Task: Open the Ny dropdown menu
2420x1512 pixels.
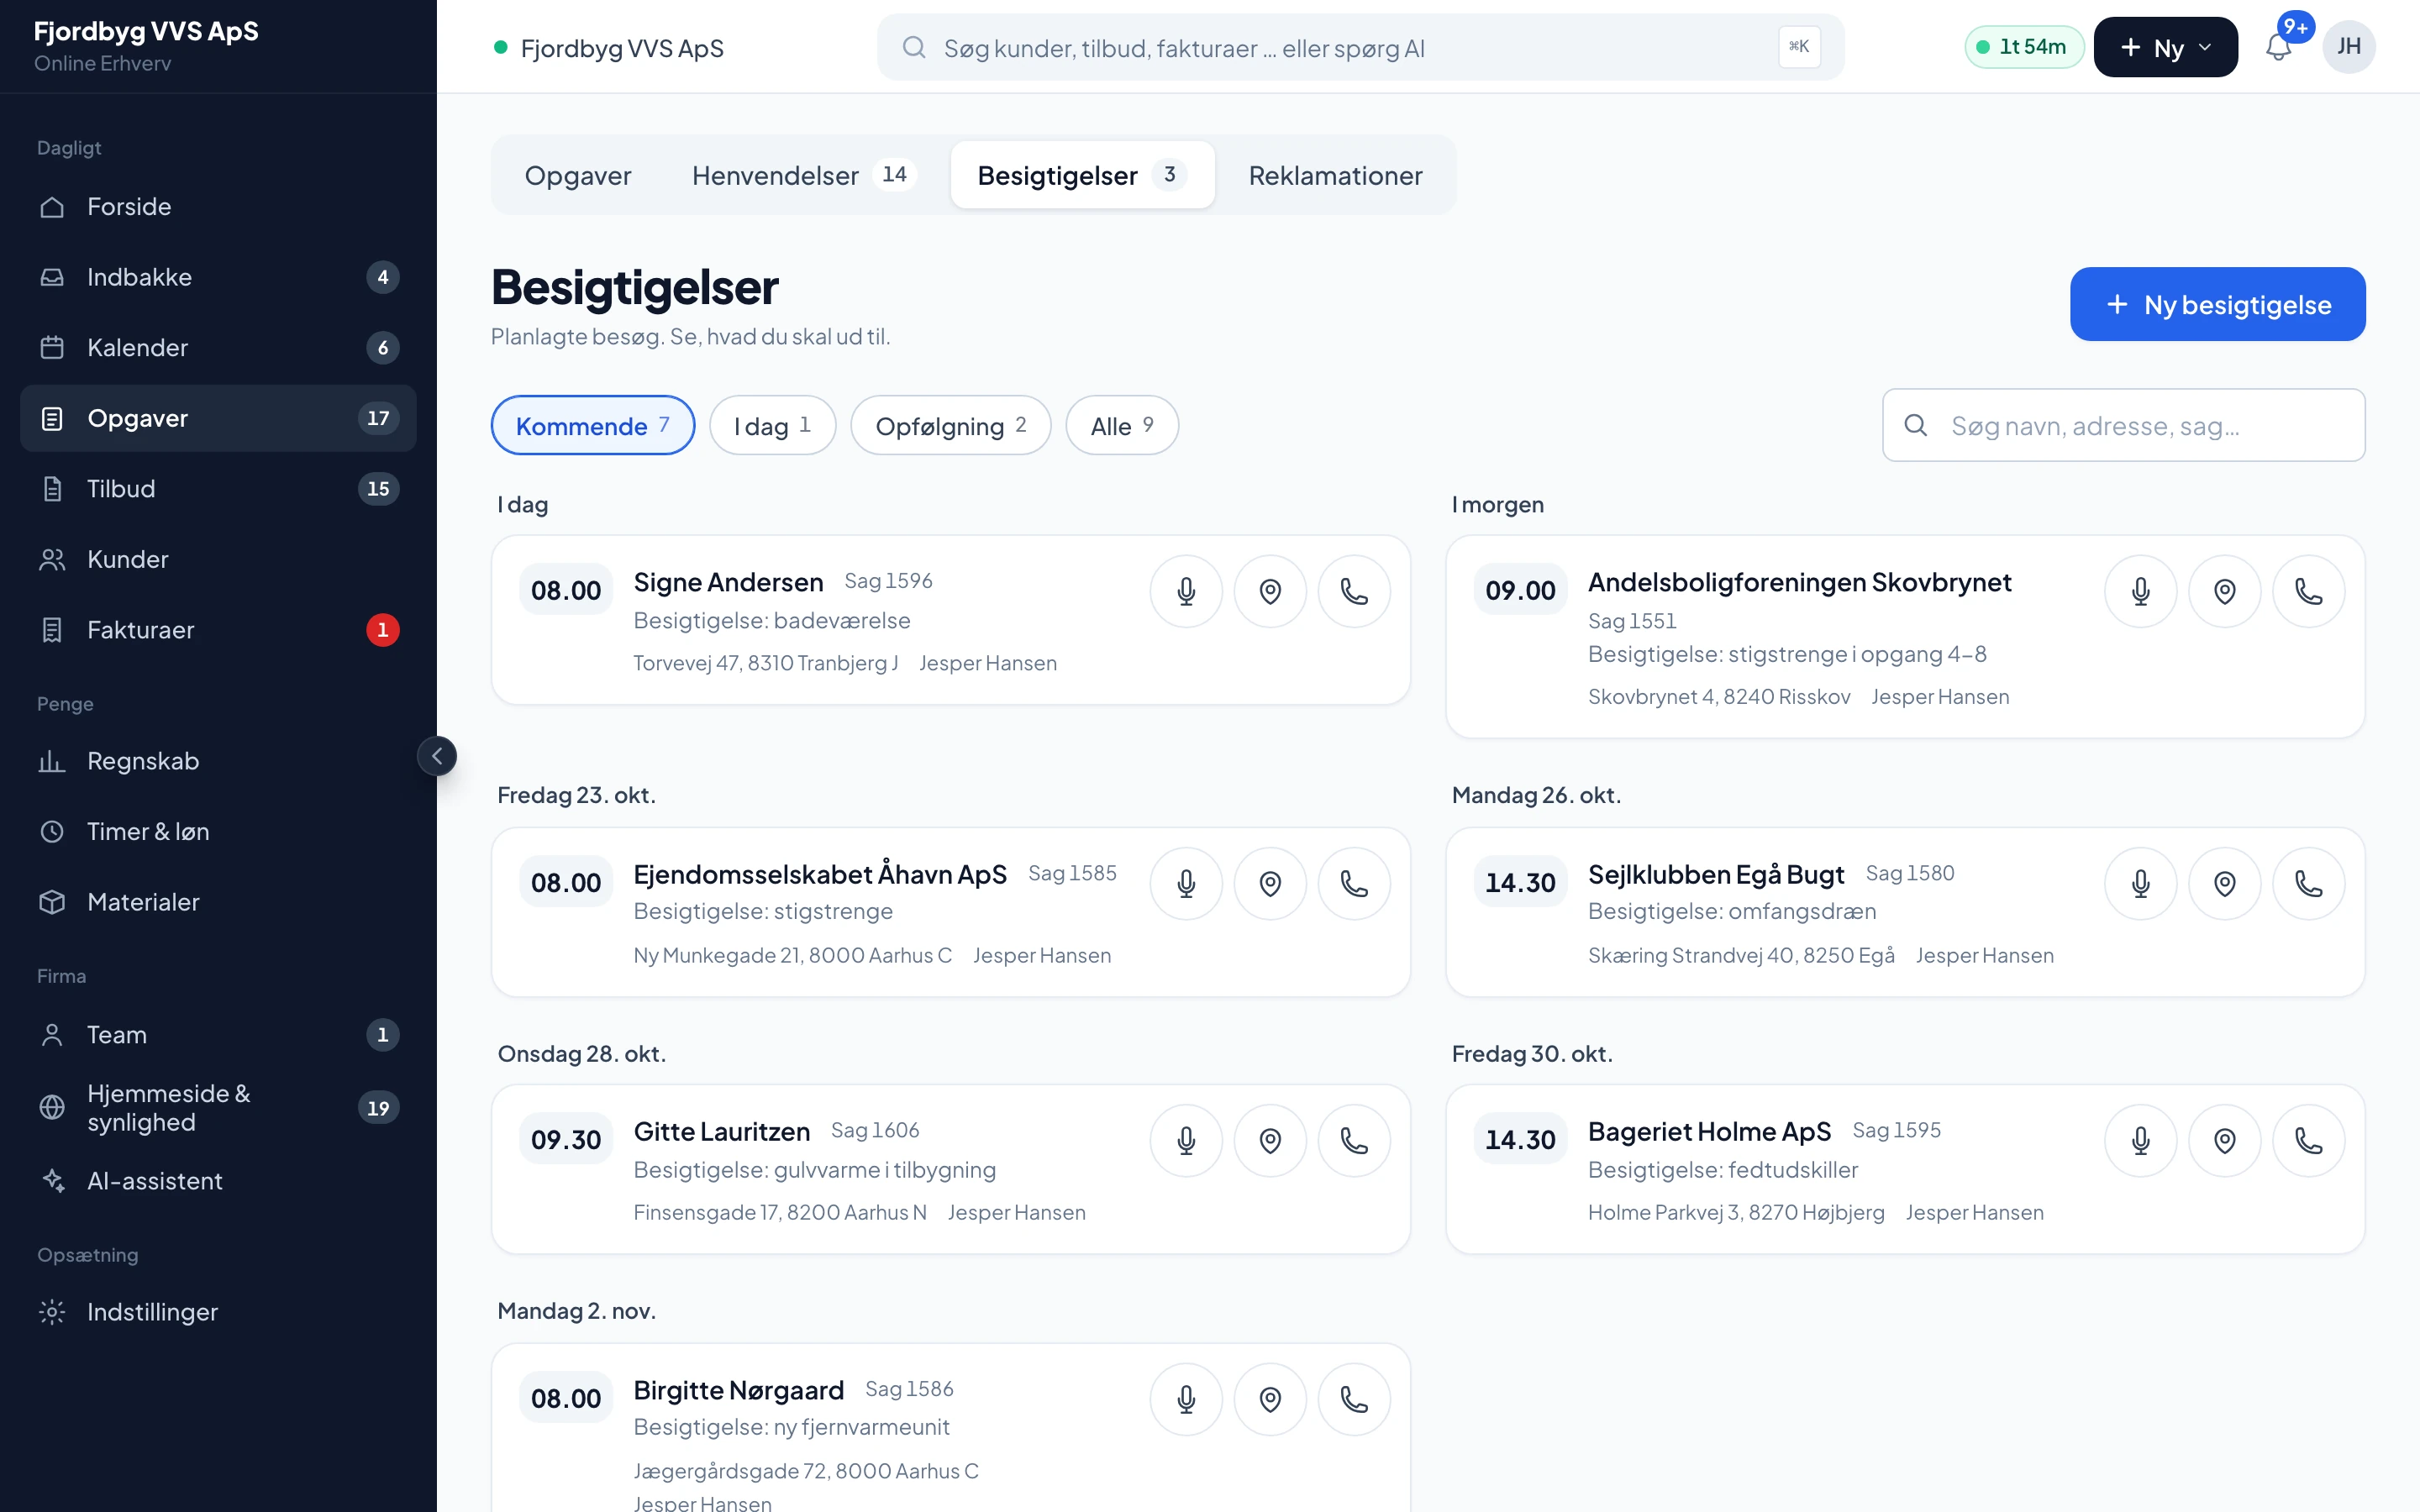Action: click(x=2166, y=47)
